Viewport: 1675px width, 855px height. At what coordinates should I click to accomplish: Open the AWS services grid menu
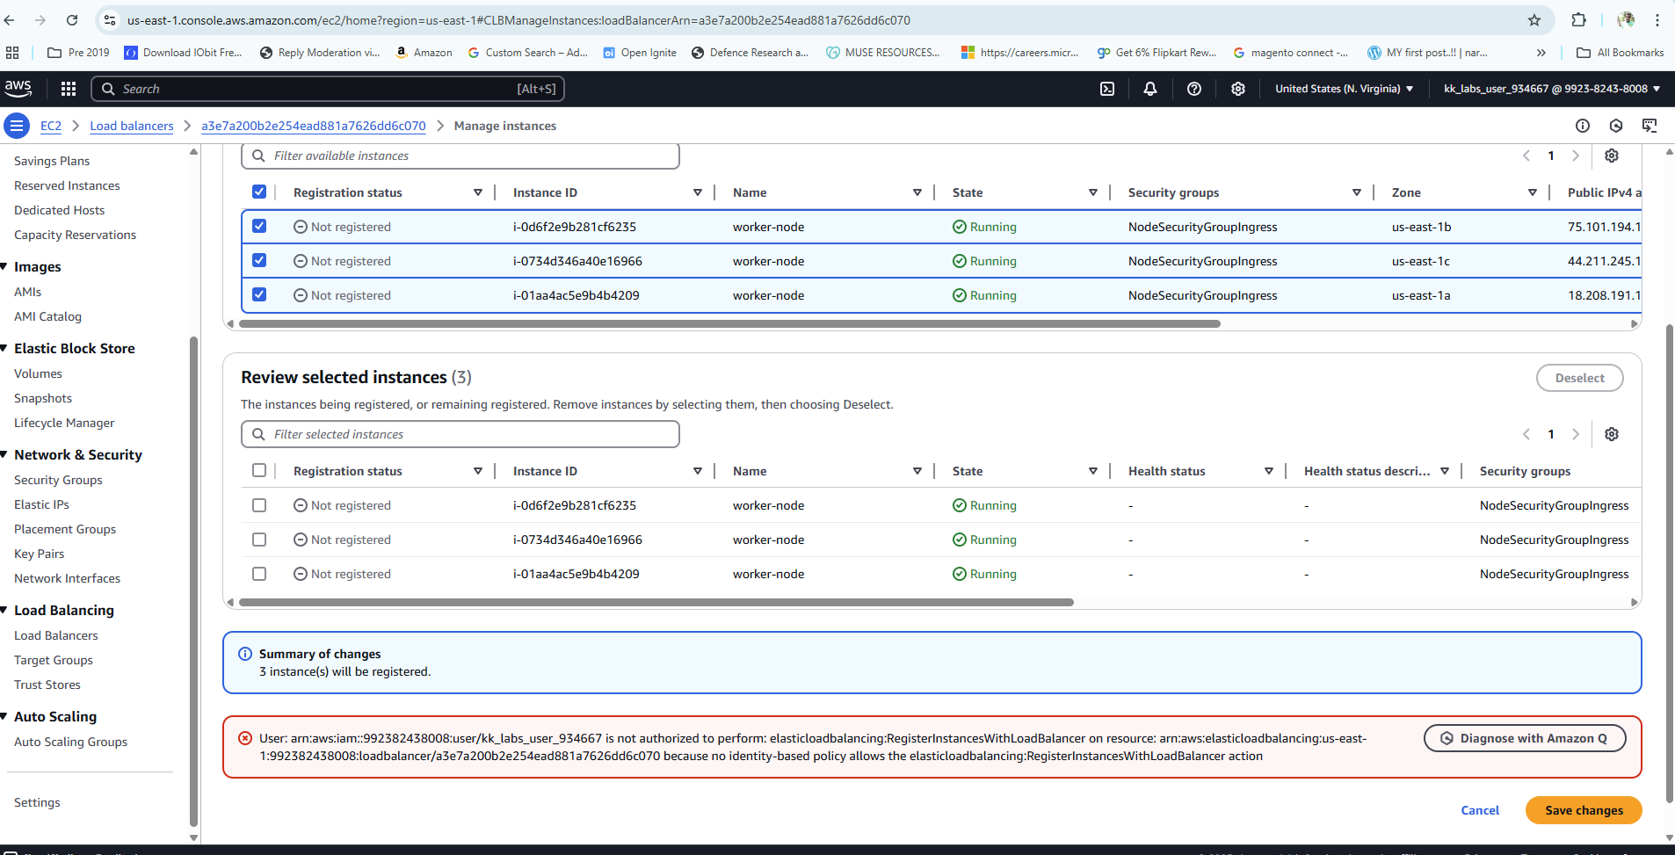69,89
